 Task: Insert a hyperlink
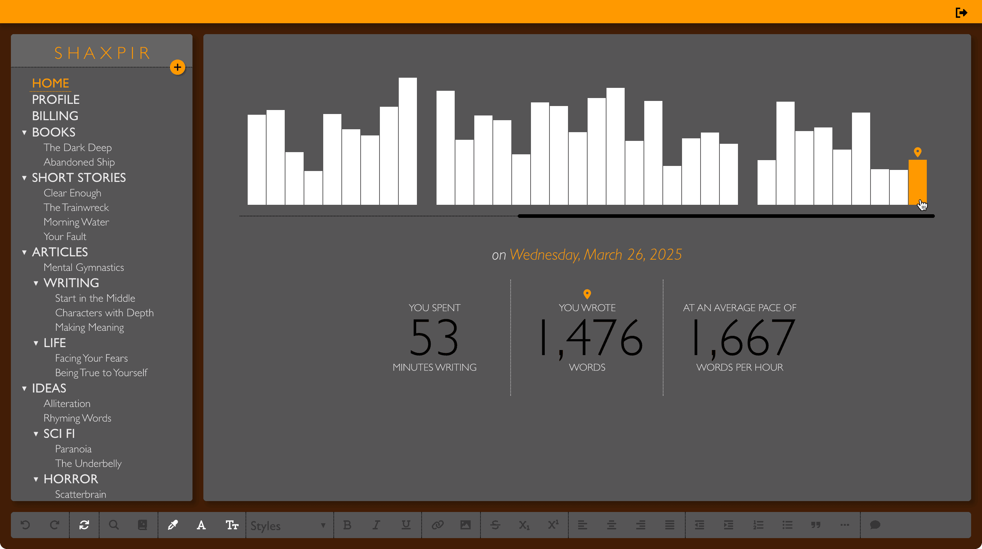[438, 525]
